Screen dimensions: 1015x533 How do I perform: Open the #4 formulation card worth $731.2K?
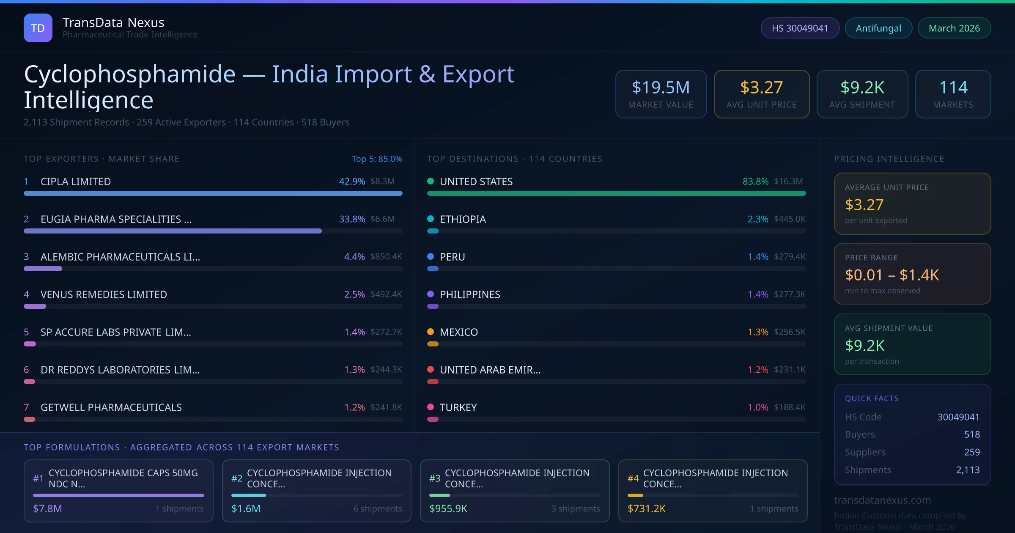[713, 491]
